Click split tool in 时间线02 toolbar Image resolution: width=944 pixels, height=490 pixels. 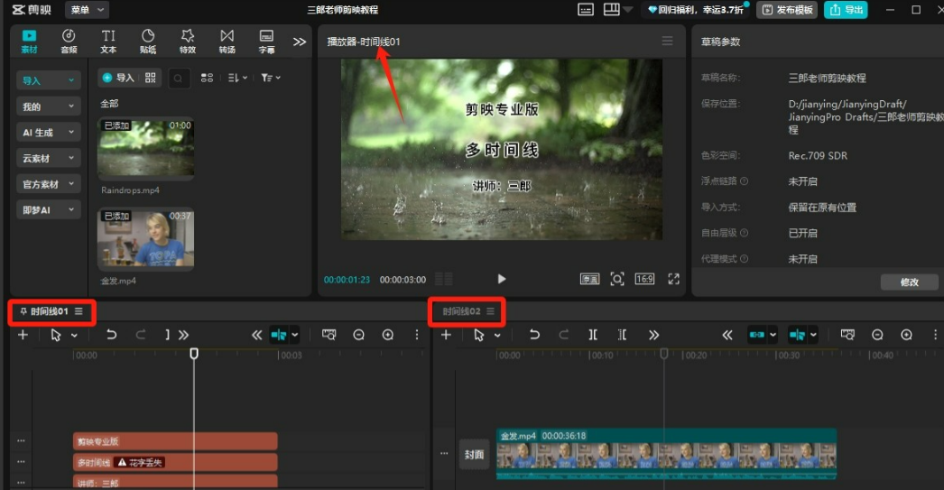coord(593,335)
